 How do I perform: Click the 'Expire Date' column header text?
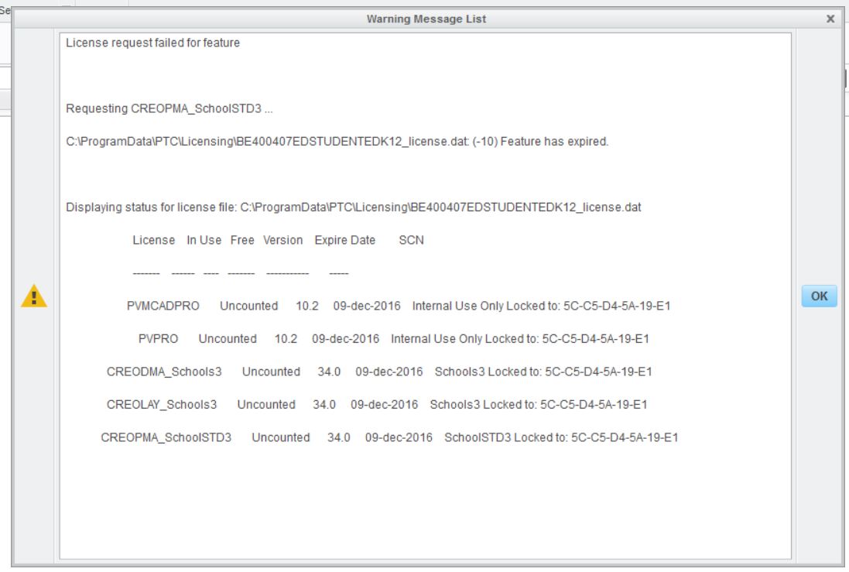click(345, 240)
